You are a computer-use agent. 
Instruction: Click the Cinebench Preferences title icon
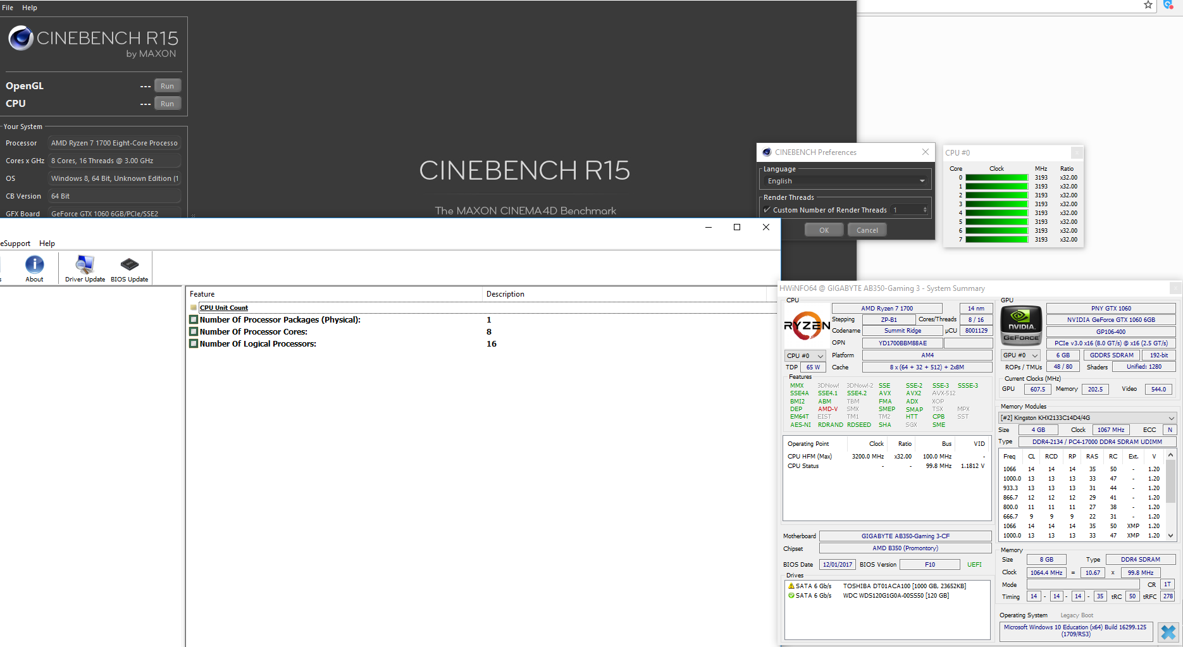pyautogui.click(x=767, y=152)
